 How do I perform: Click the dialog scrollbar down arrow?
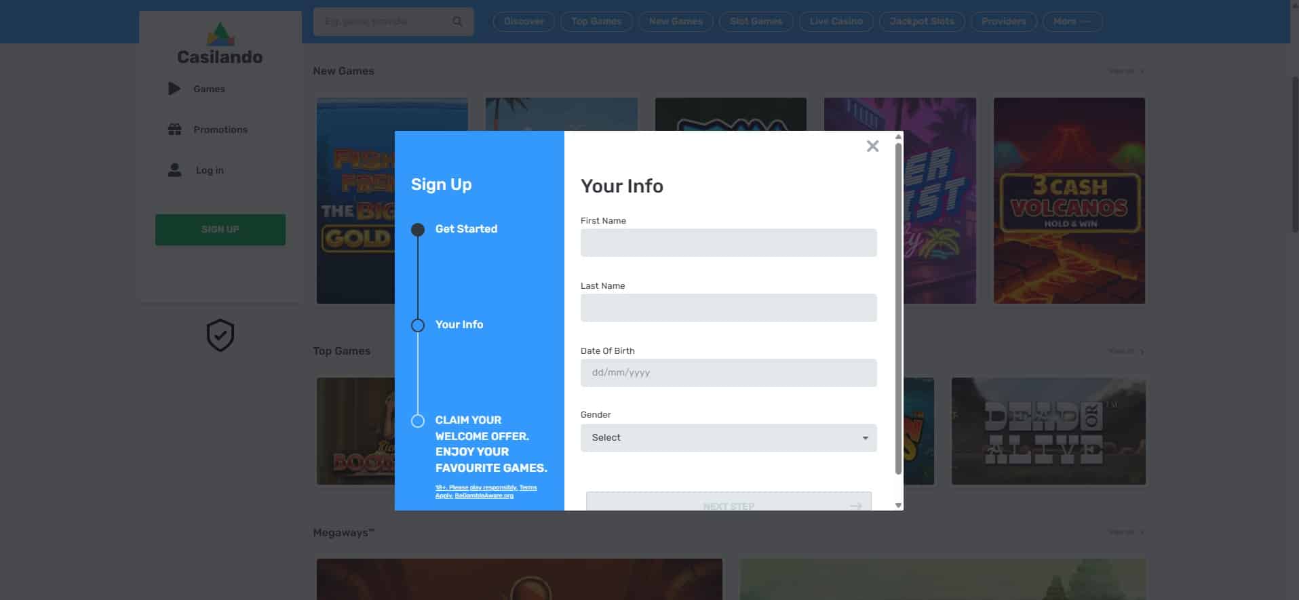[x=898, y=505]
